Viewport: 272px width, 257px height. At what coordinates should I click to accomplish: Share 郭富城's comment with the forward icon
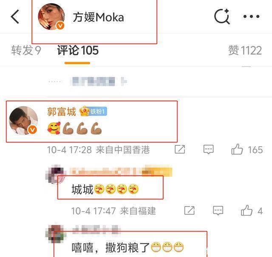tap(180, 149)
